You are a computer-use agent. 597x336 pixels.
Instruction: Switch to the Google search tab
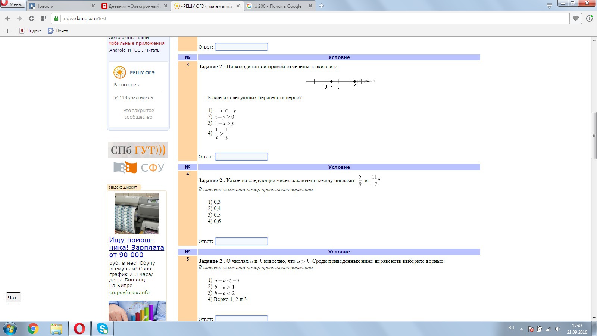coord(278,6)
